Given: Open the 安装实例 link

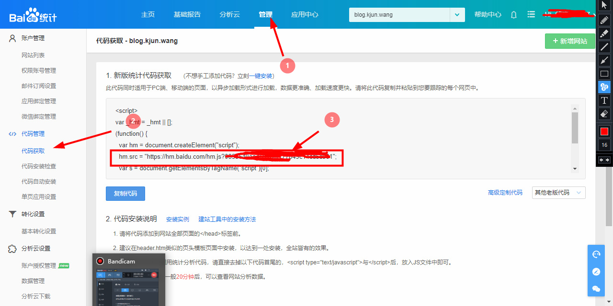Looking at the screenshot, I should click(x=178, y=219).
